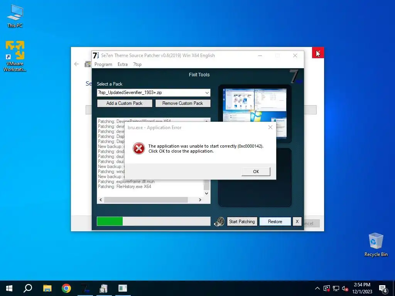Image resolution: width=395 pixels, height=296 pixels.
Task: Open the Program menu
Action: point(103,64)
